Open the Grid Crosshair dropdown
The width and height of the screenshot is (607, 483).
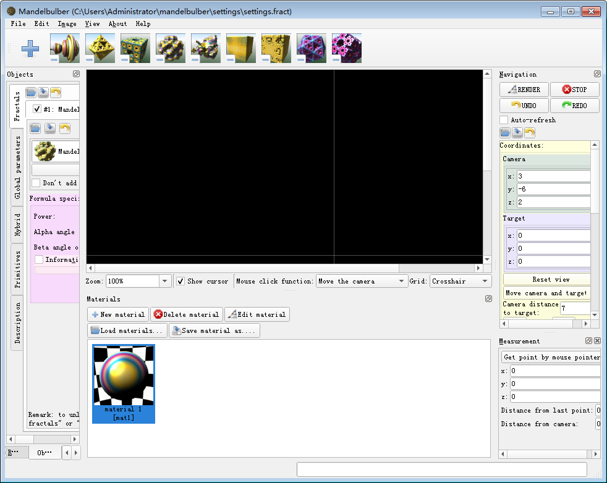[x=461, y=281]
